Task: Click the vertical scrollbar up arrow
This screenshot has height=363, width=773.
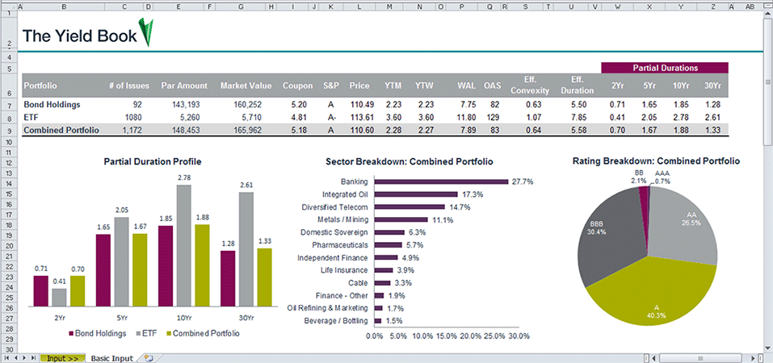Action: (x=767, y=13)
